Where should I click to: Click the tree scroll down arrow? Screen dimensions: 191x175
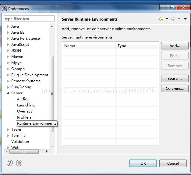pyautogui.click(x=52, y=146)
